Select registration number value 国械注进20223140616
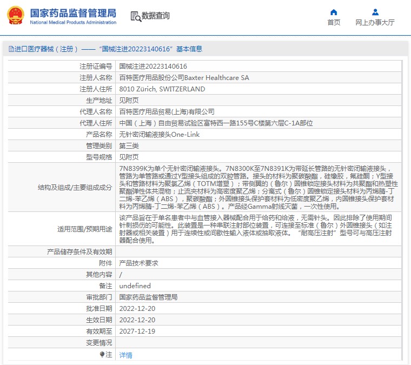The image size is (411, 365). click(153, 67)
